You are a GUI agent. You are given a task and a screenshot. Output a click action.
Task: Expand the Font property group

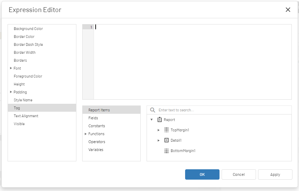click(x=11, y=68)
